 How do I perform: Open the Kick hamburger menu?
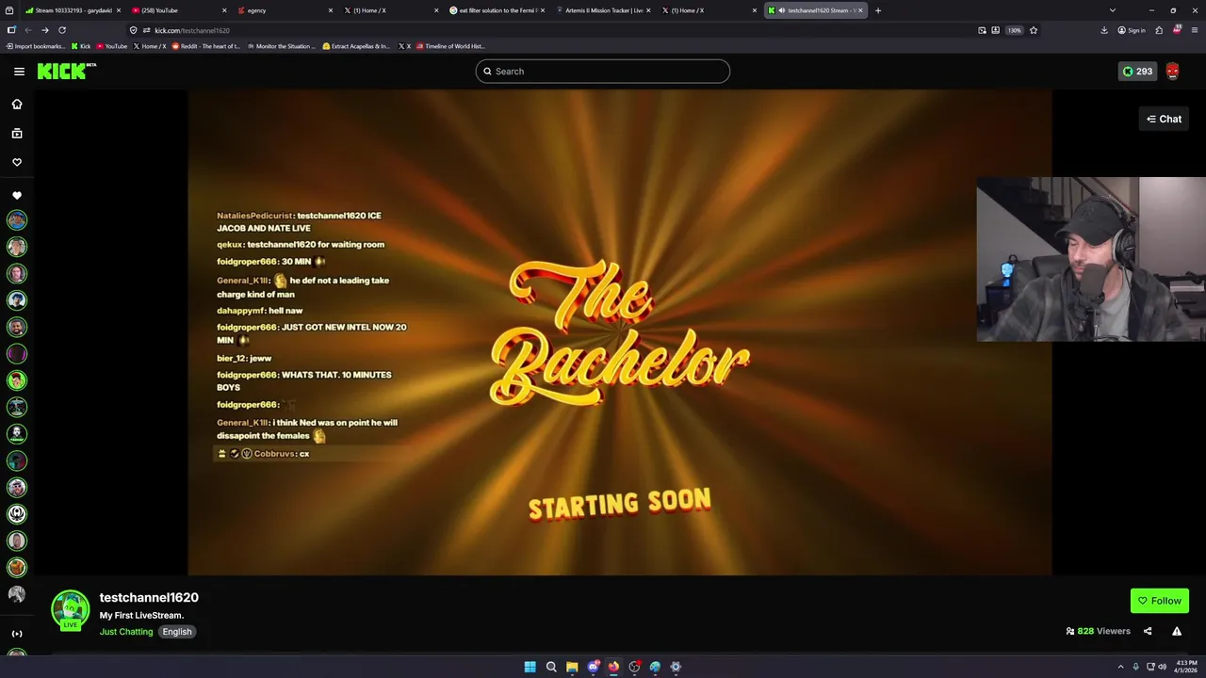19,72
